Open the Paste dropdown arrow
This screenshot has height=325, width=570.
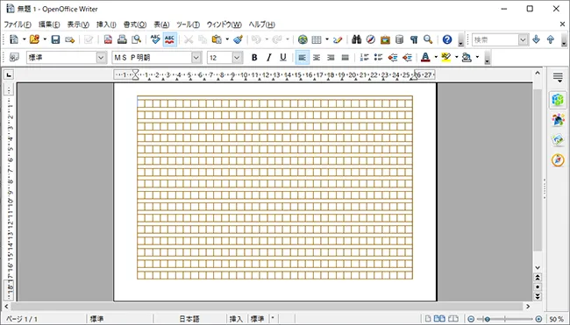(227, 39)
